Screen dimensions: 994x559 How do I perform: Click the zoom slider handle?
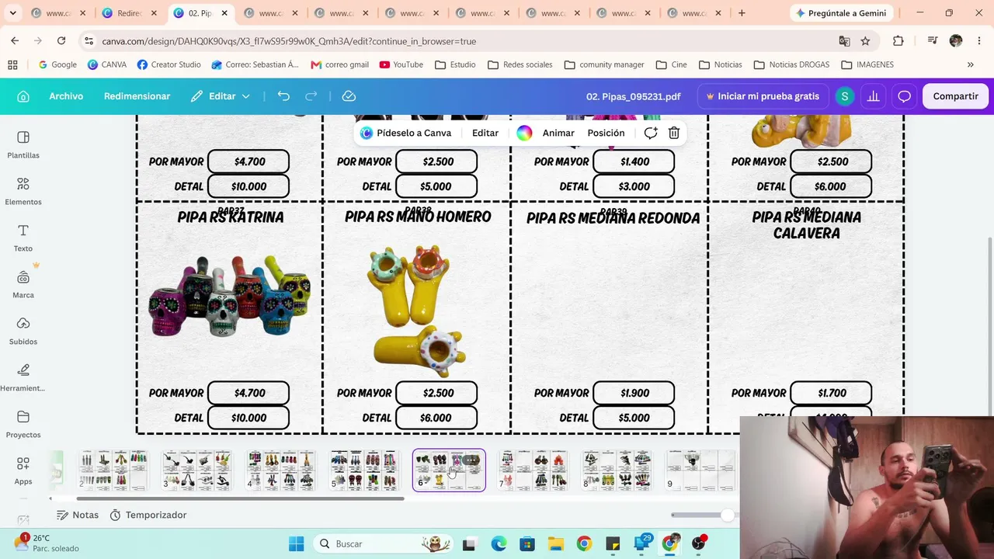727,515
